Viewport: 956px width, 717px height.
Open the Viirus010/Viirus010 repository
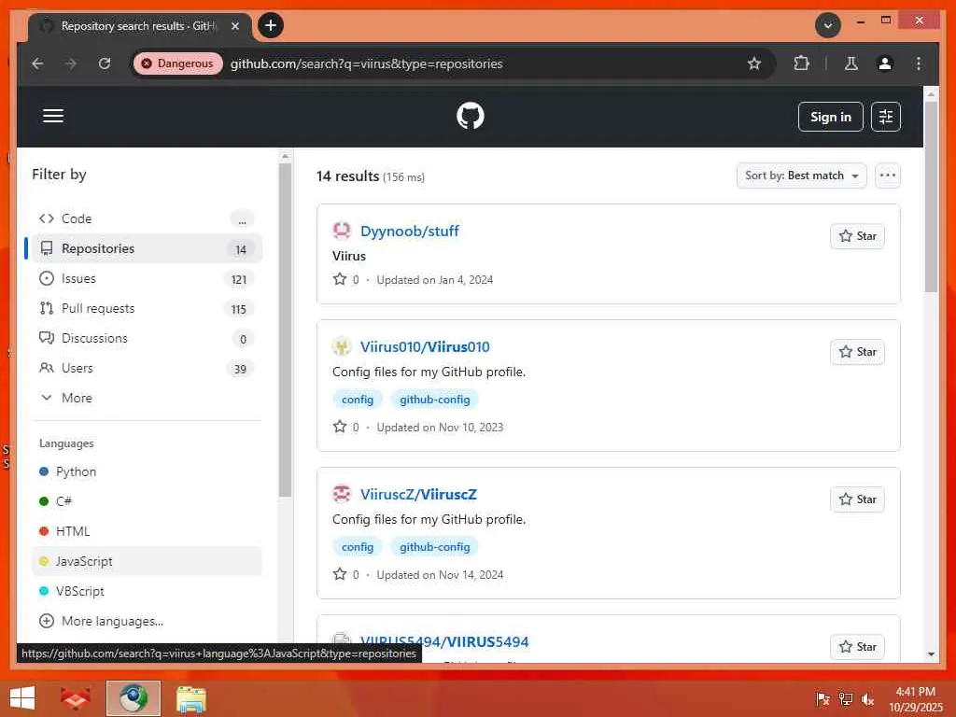(425, 347)
